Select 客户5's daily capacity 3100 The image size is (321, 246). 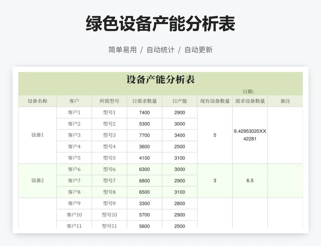click(180, 158)
